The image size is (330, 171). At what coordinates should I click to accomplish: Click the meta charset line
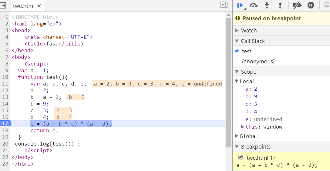59,37
